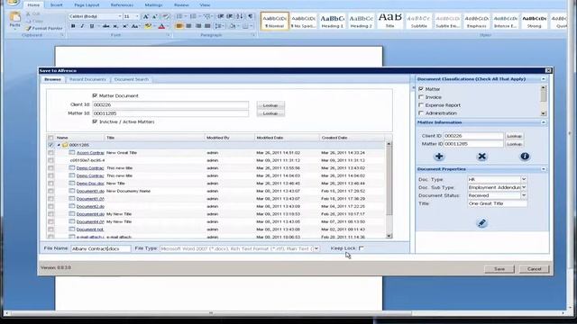577x324 pixels.
Task: Click the Shrink Font icon
Action: click(154, 16)
